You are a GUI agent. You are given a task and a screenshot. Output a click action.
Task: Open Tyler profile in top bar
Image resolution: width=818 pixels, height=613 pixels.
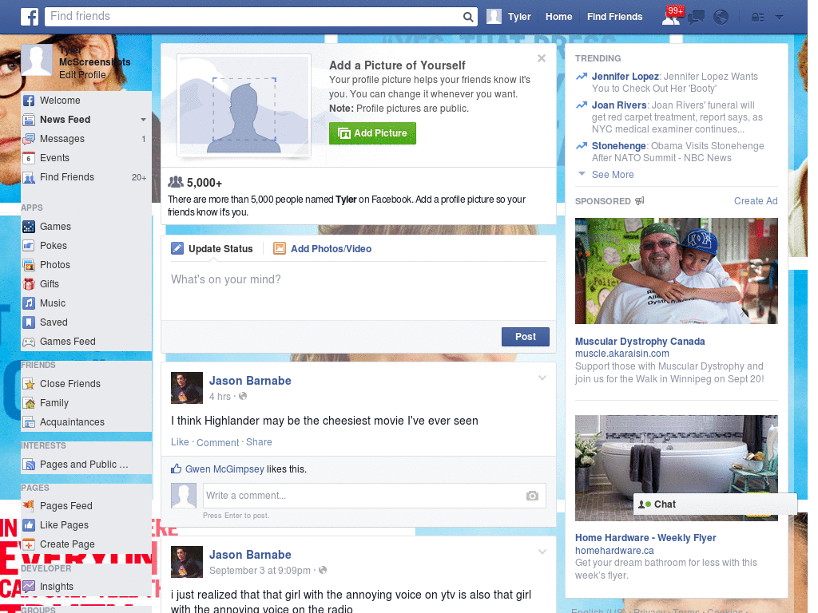[509, 17]
